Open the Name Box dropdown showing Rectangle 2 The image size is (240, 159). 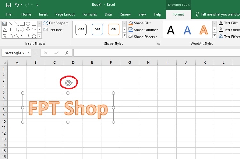(28, 53)
